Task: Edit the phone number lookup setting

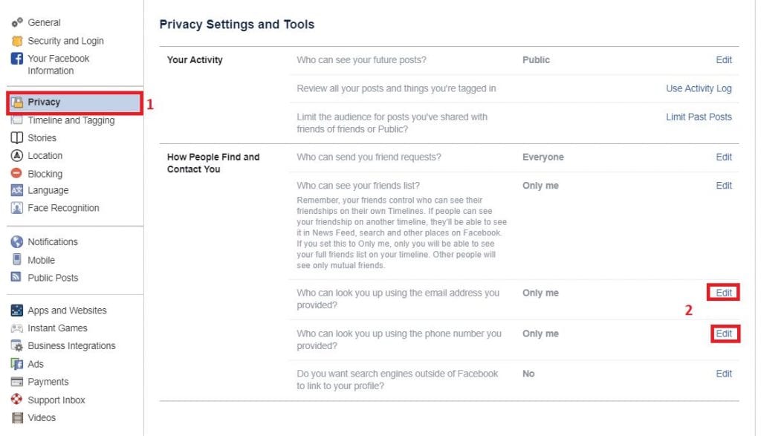Action: coord(724,333)
